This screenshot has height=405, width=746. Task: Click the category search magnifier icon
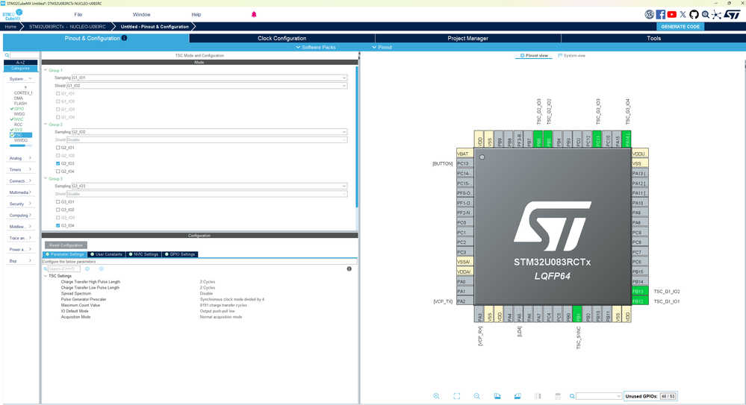7,56
